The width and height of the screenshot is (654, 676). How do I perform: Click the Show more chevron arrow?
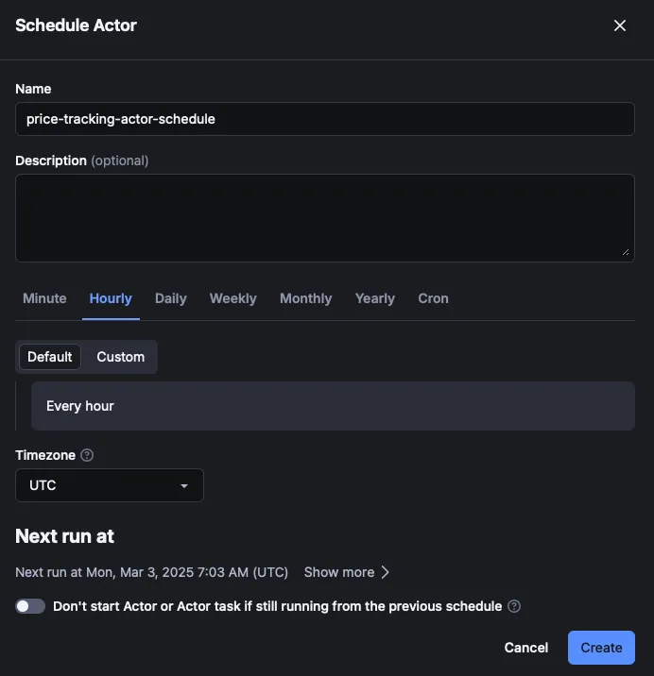point(385,572)
